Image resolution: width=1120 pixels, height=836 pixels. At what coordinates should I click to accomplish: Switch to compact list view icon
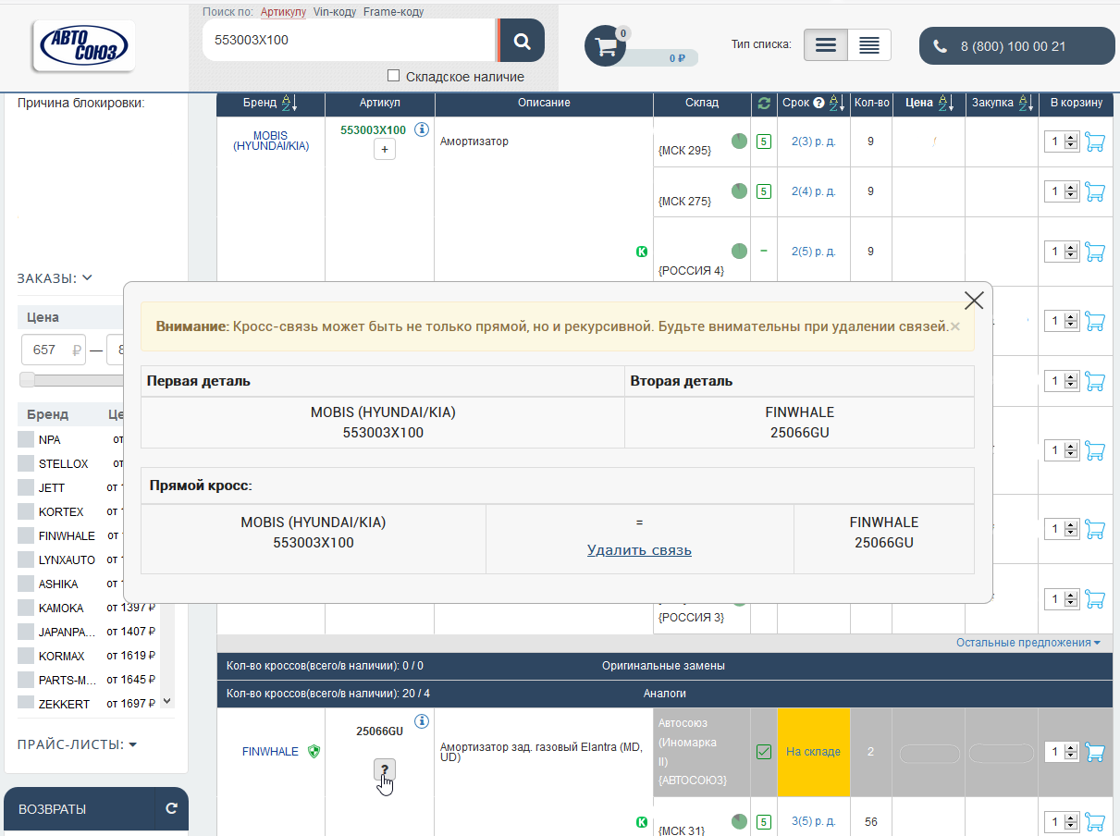868,45
